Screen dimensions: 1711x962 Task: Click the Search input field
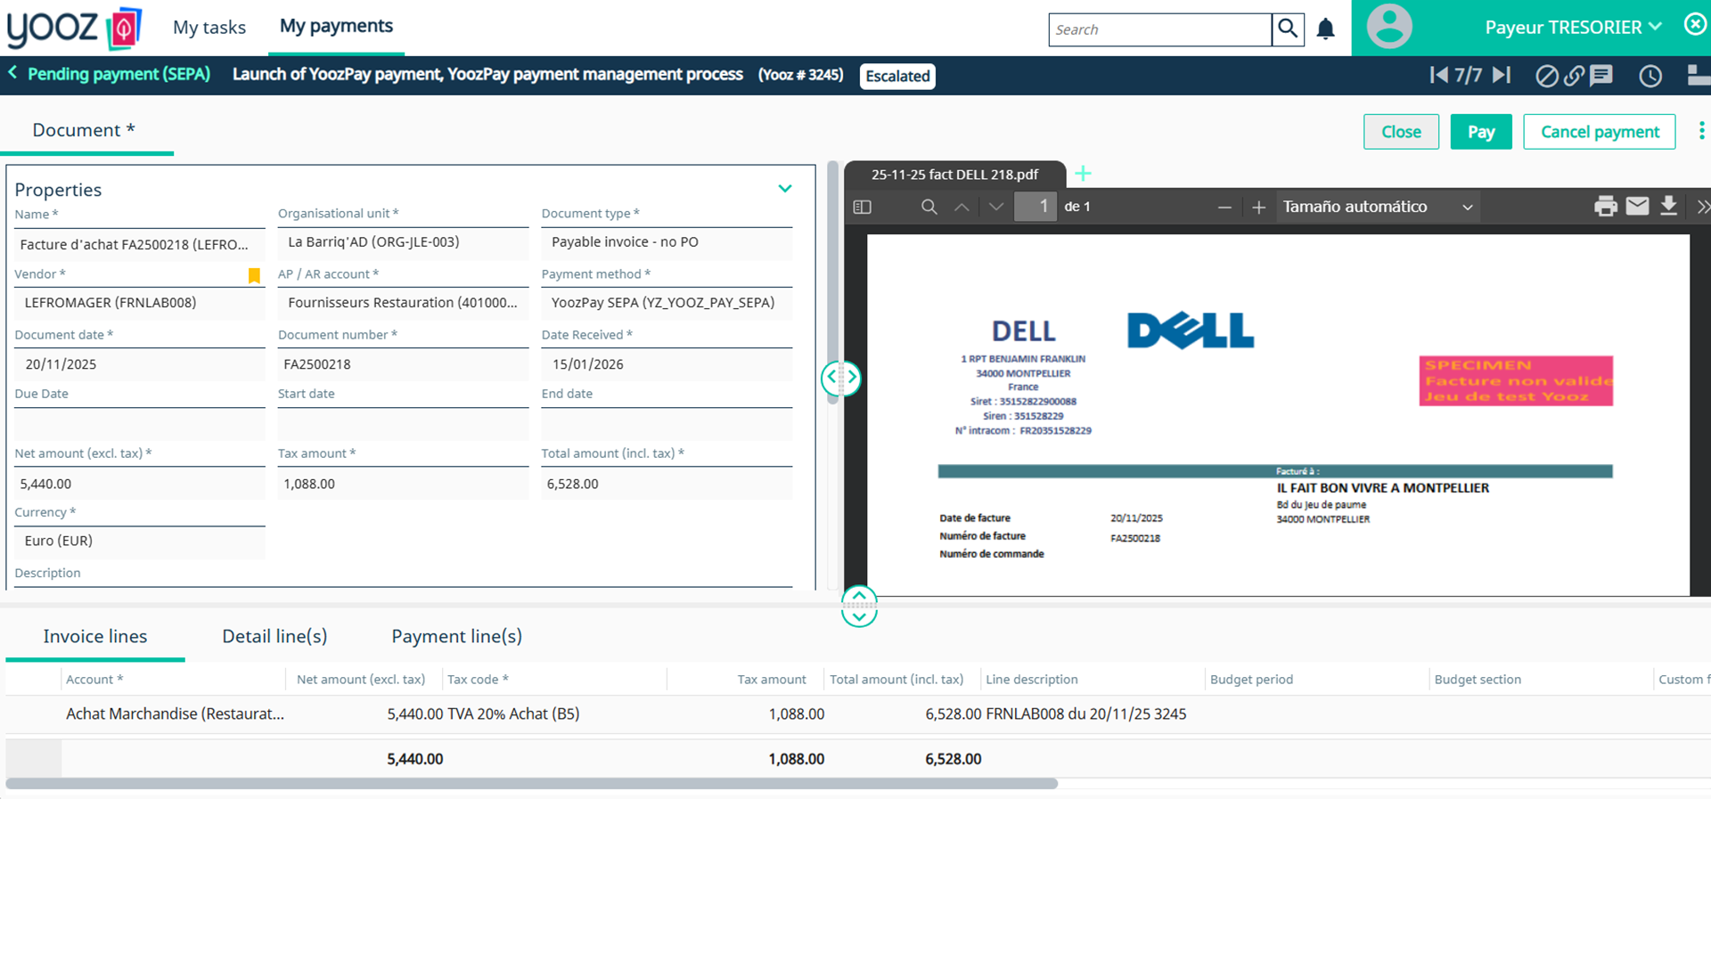coord(1159,29)
